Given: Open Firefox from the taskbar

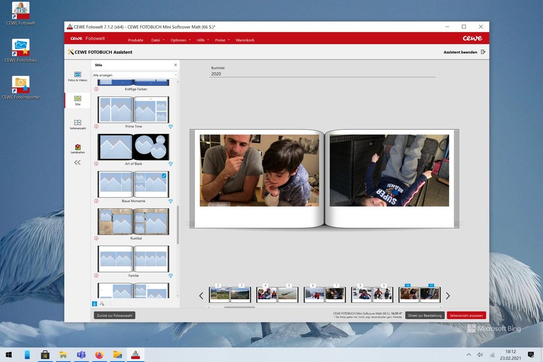Looking at the screenshot, I should (x=100, y=355).
